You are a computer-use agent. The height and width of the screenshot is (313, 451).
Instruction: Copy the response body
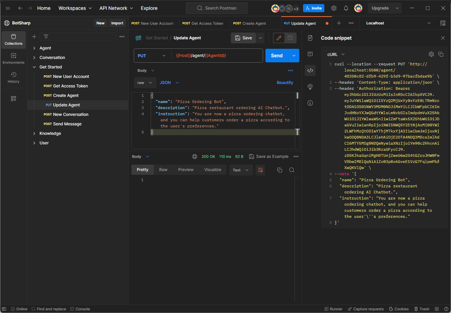[280, 170]
